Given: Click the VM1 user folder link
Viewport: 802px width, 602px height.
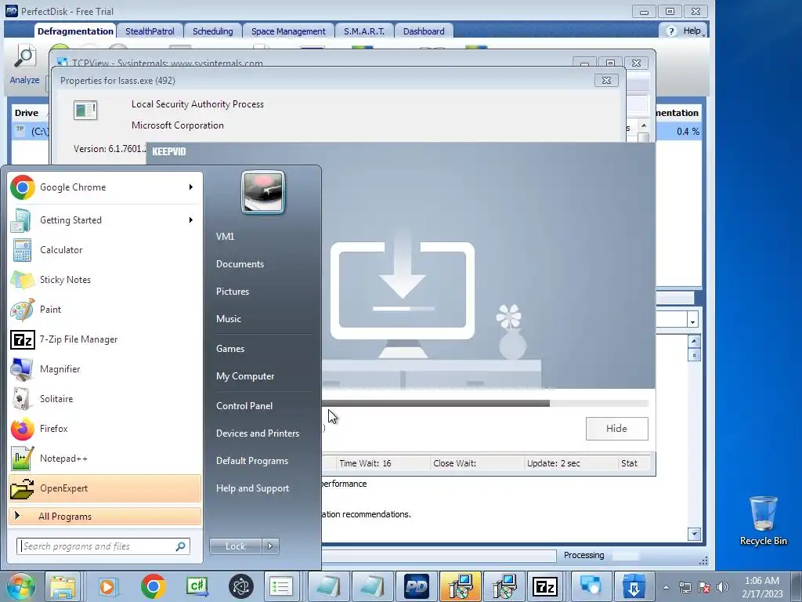Looking at the screenshot, I should (225, 237).
